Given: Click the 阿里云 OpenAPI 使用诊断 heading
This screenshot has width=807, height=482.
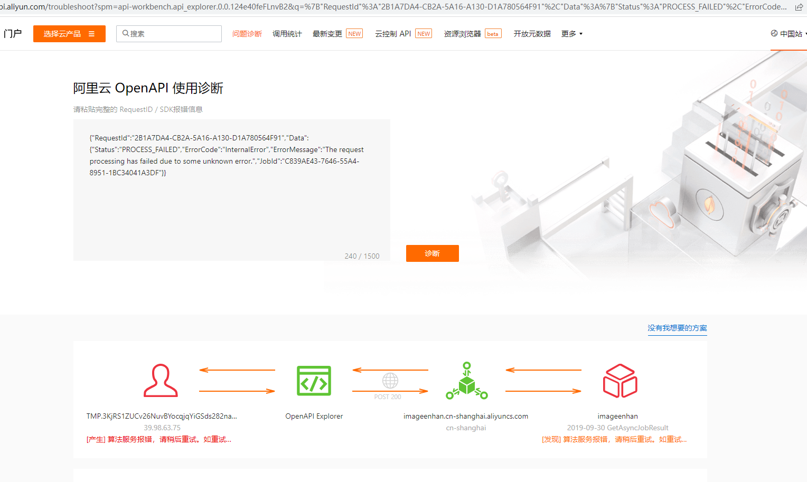Looking at the screenshot, I should click(x=148, y=88).
